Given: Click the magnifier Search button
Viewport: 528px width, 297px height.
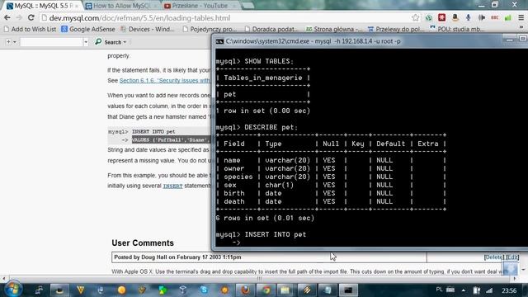Looking at the screenshot, I should point(108,42).
